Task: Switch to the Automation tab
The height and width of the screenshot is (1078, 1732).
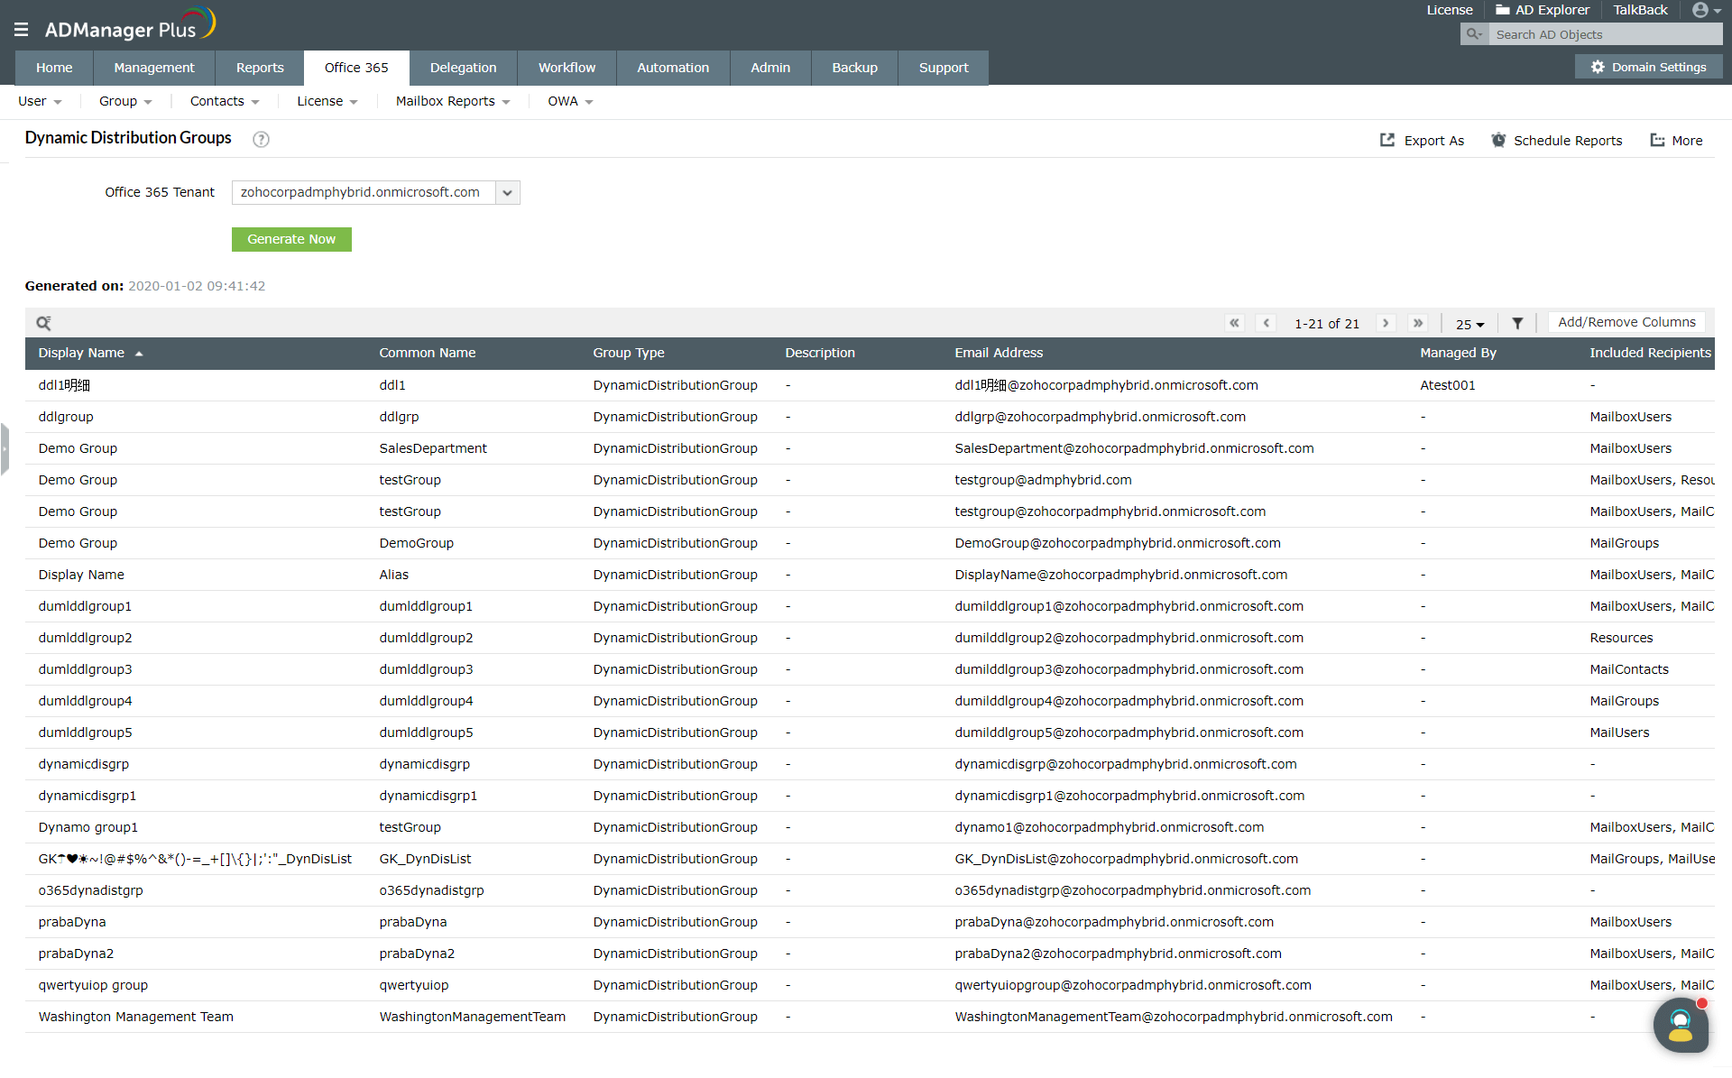Action: pos(672,68)
